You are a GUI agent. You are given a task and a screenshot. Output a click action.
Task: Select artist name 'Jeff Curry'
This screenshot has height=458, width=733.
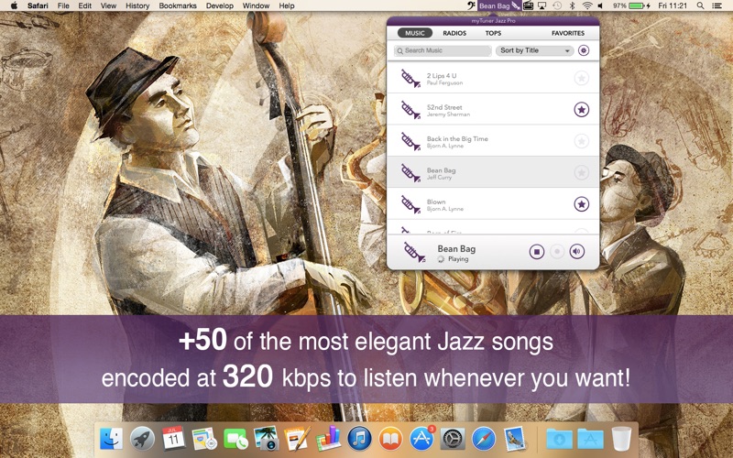tap(439, 178)
